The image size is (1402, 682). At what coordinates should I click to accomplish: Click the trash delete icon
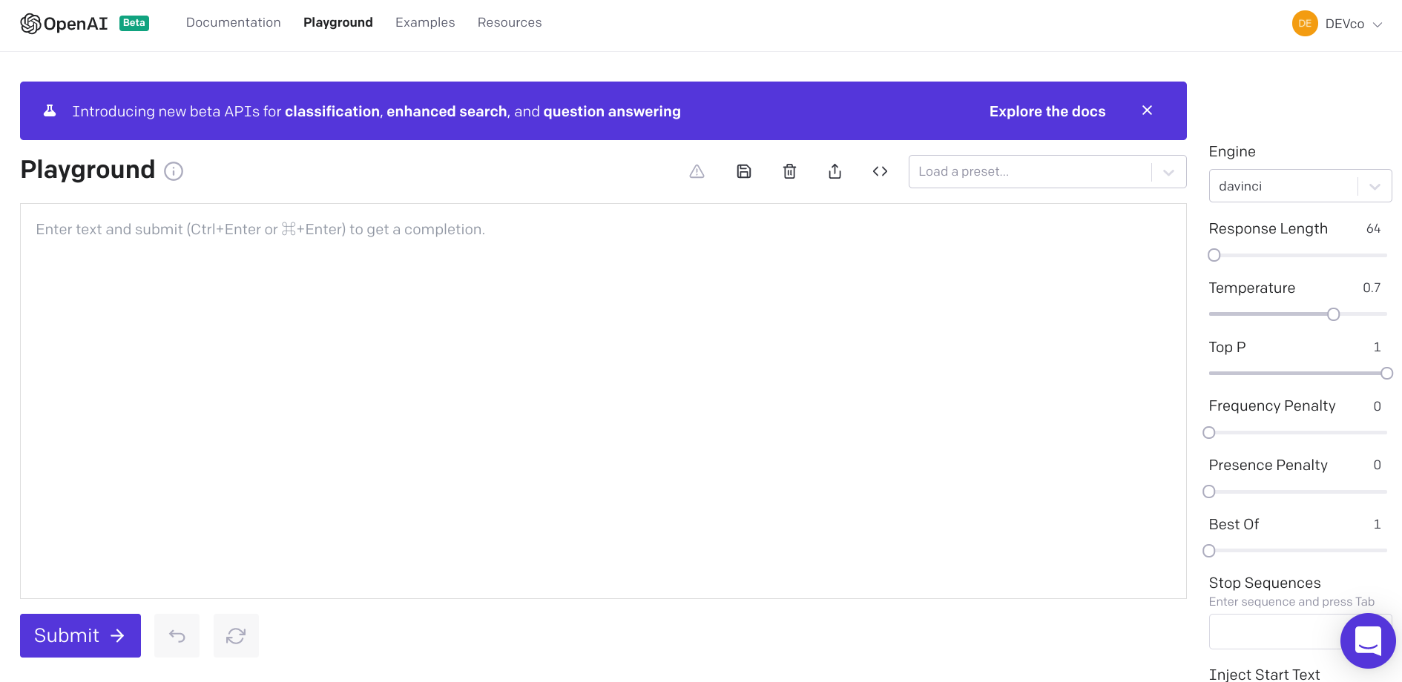pyautogui.click(x=789, y=171)
